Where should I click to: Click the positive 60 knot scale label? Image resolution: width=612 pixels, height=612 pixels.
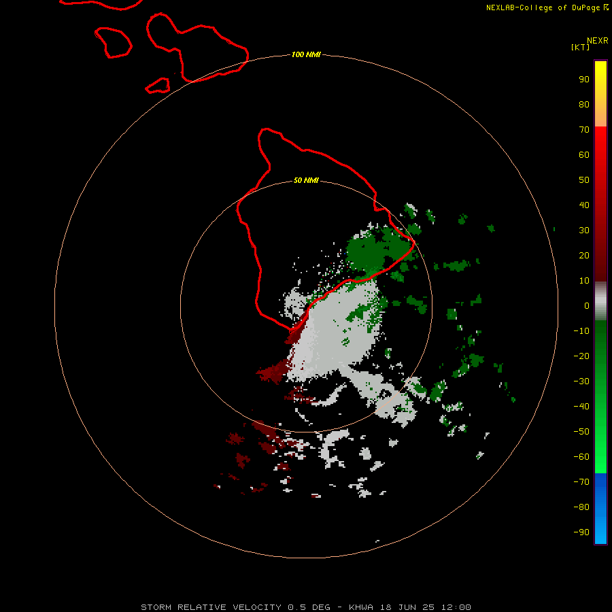[584, 155]
